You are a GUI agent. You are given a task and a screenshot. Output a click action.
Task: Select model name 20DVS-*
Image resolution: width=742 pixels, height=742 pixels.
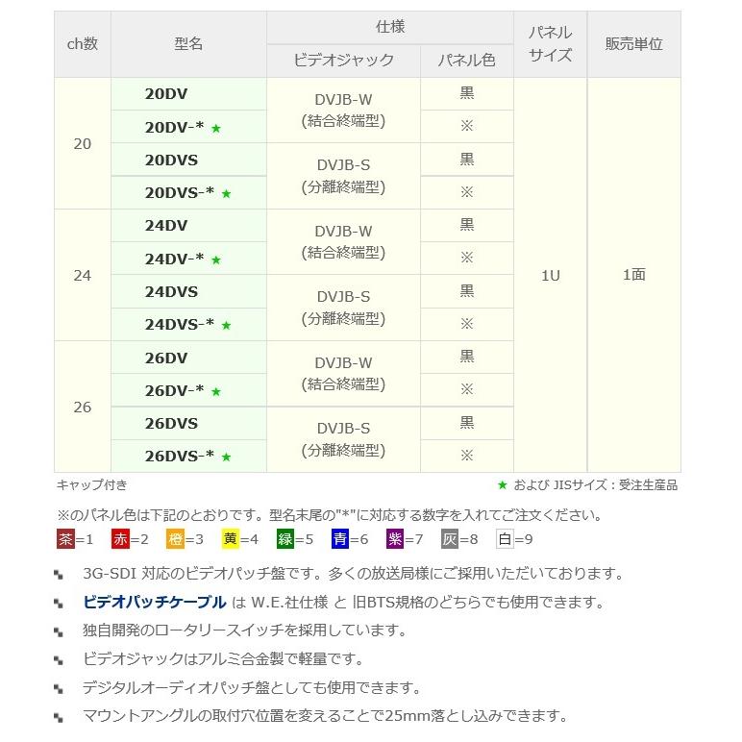click(x=180, y=192)
